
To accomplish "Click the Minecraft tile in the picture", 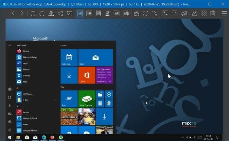I will 69,117.
